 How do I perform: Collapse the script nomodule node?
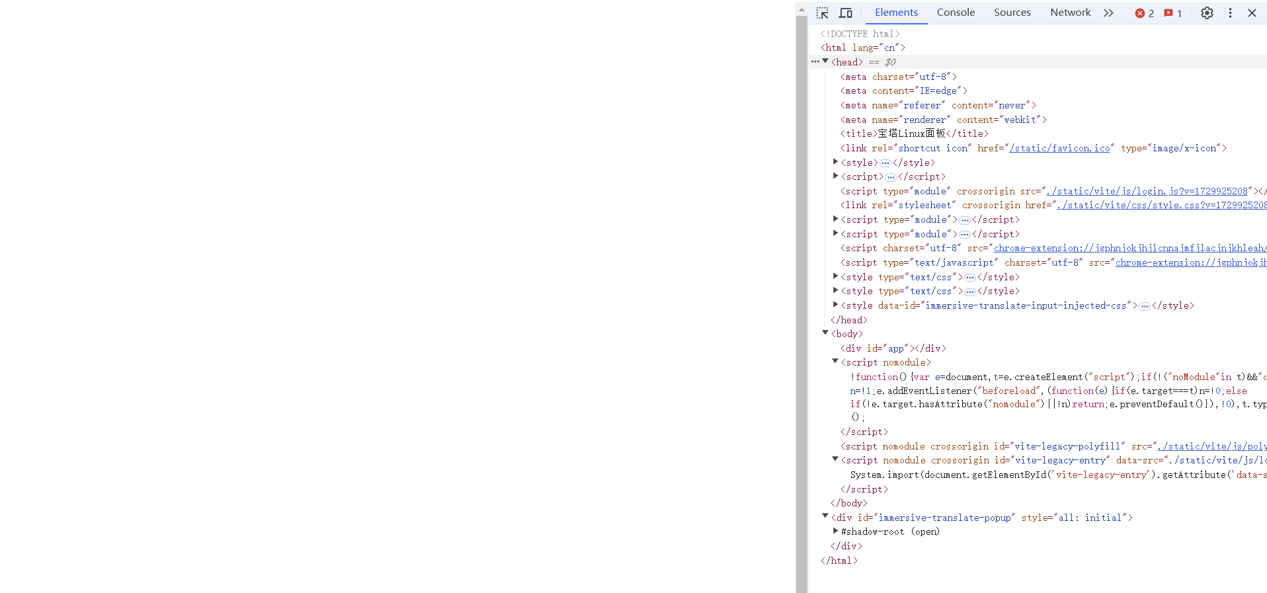pos(835,362)
